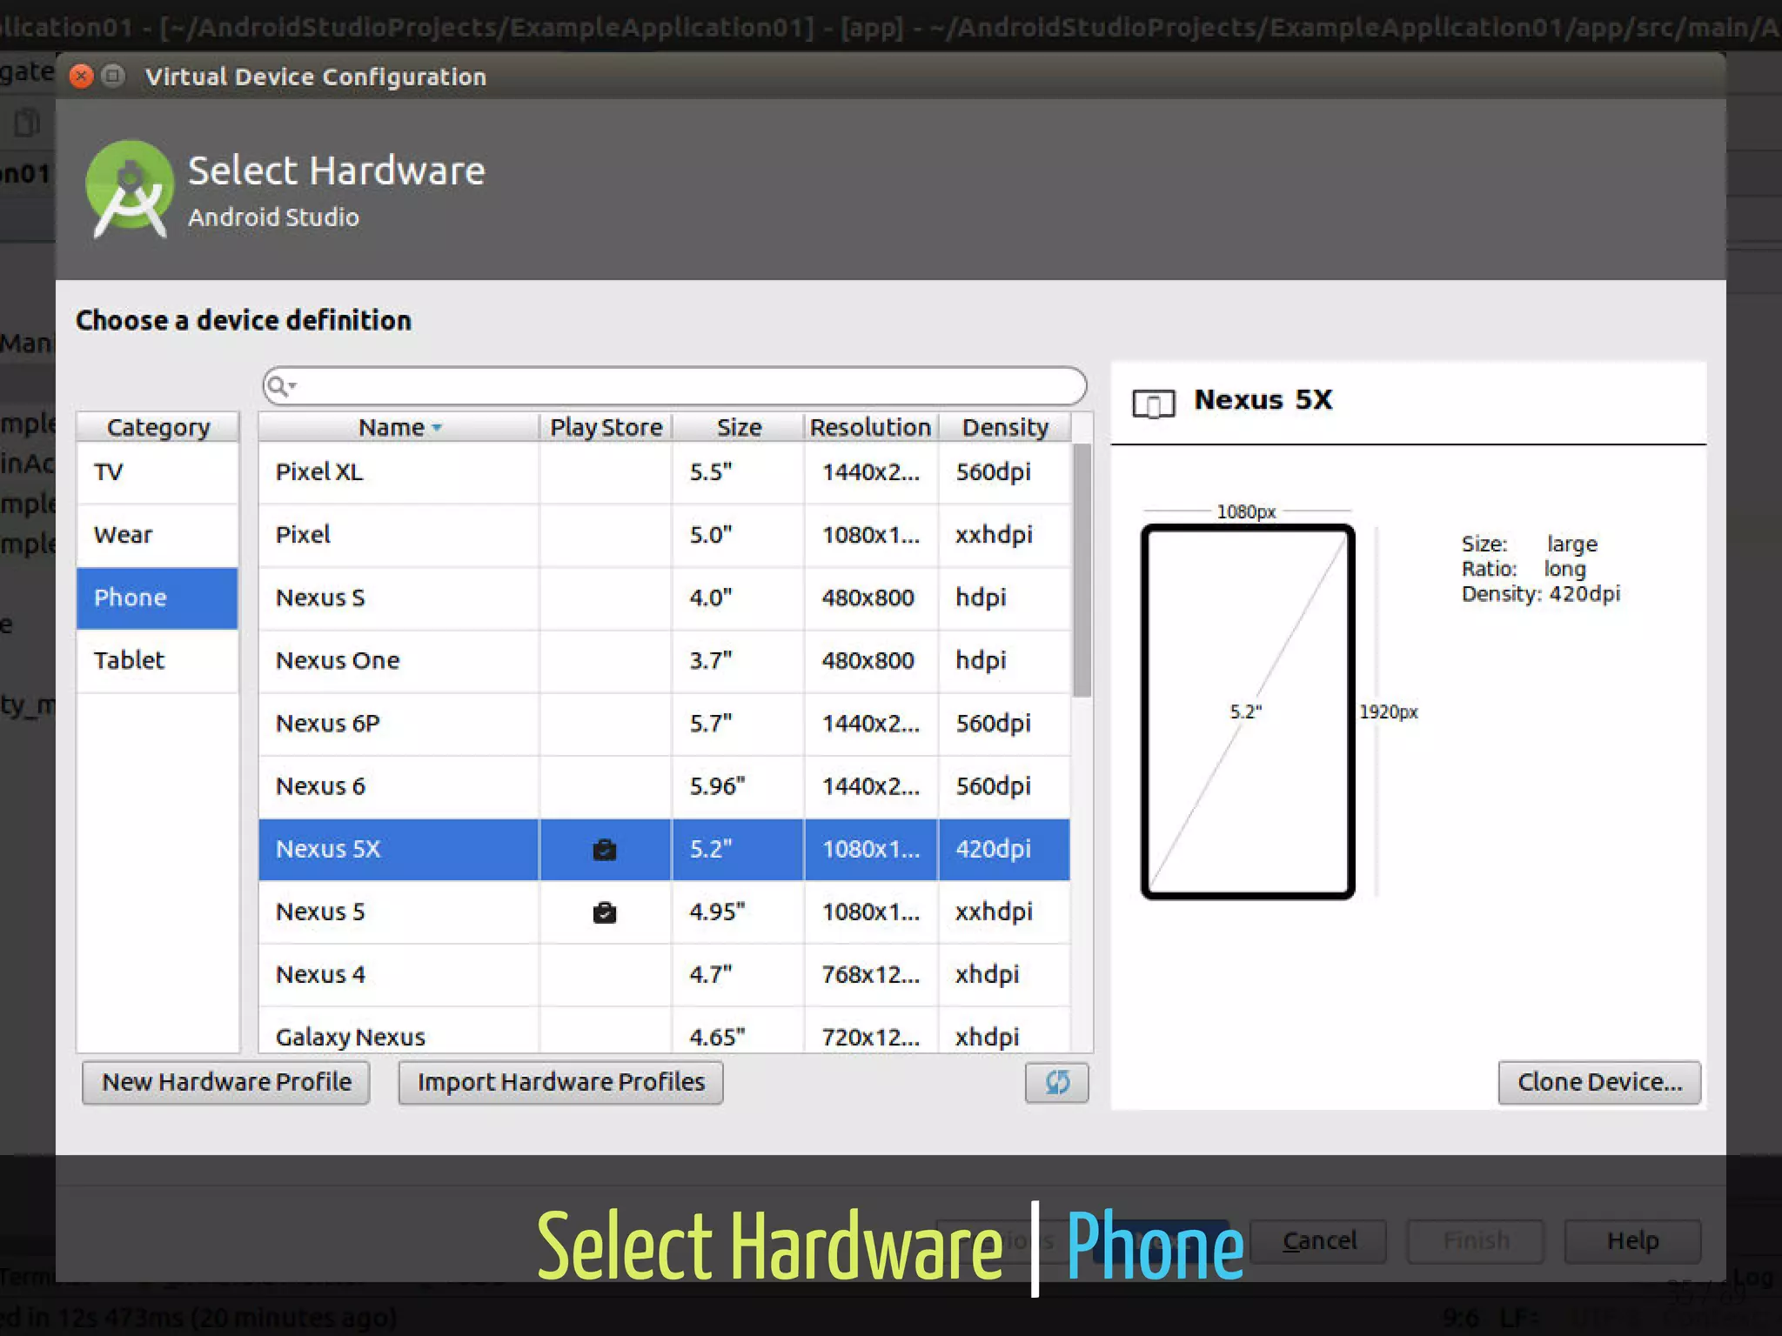This screenshot has width=1782, height=1336.
Task: Click the 768x12... resolution cell
Action: pos(870,974)
